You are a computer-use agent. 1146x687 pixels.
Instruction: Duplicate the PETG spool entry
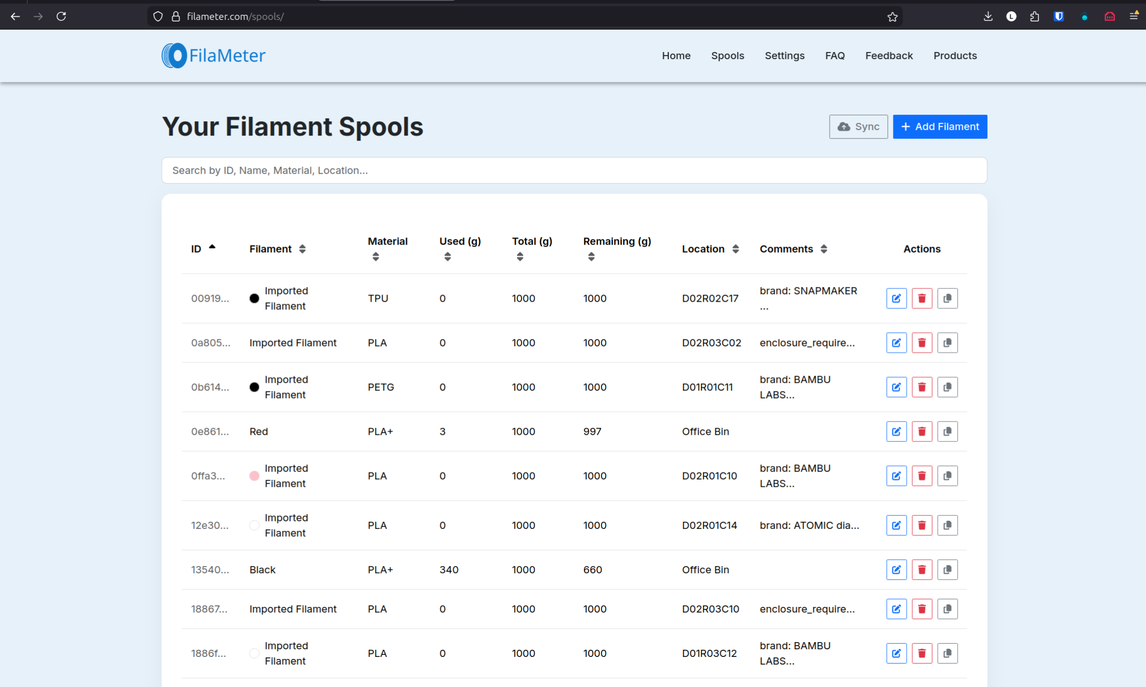point(947,387)
